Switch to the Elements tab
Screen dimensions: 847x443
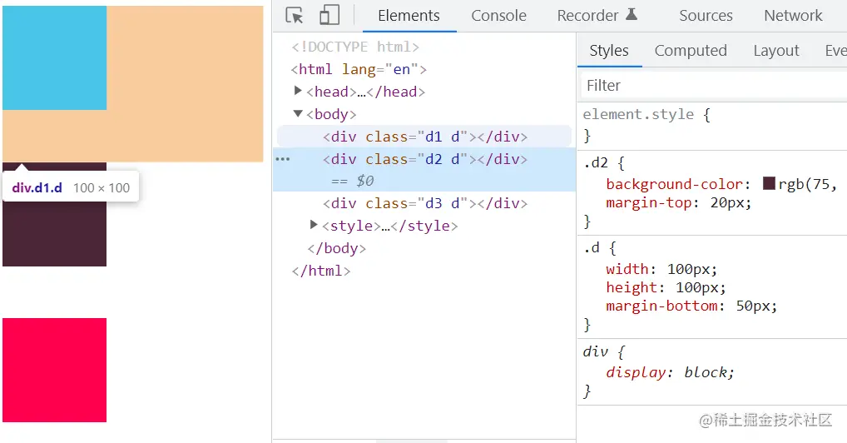tap(409, 16)
